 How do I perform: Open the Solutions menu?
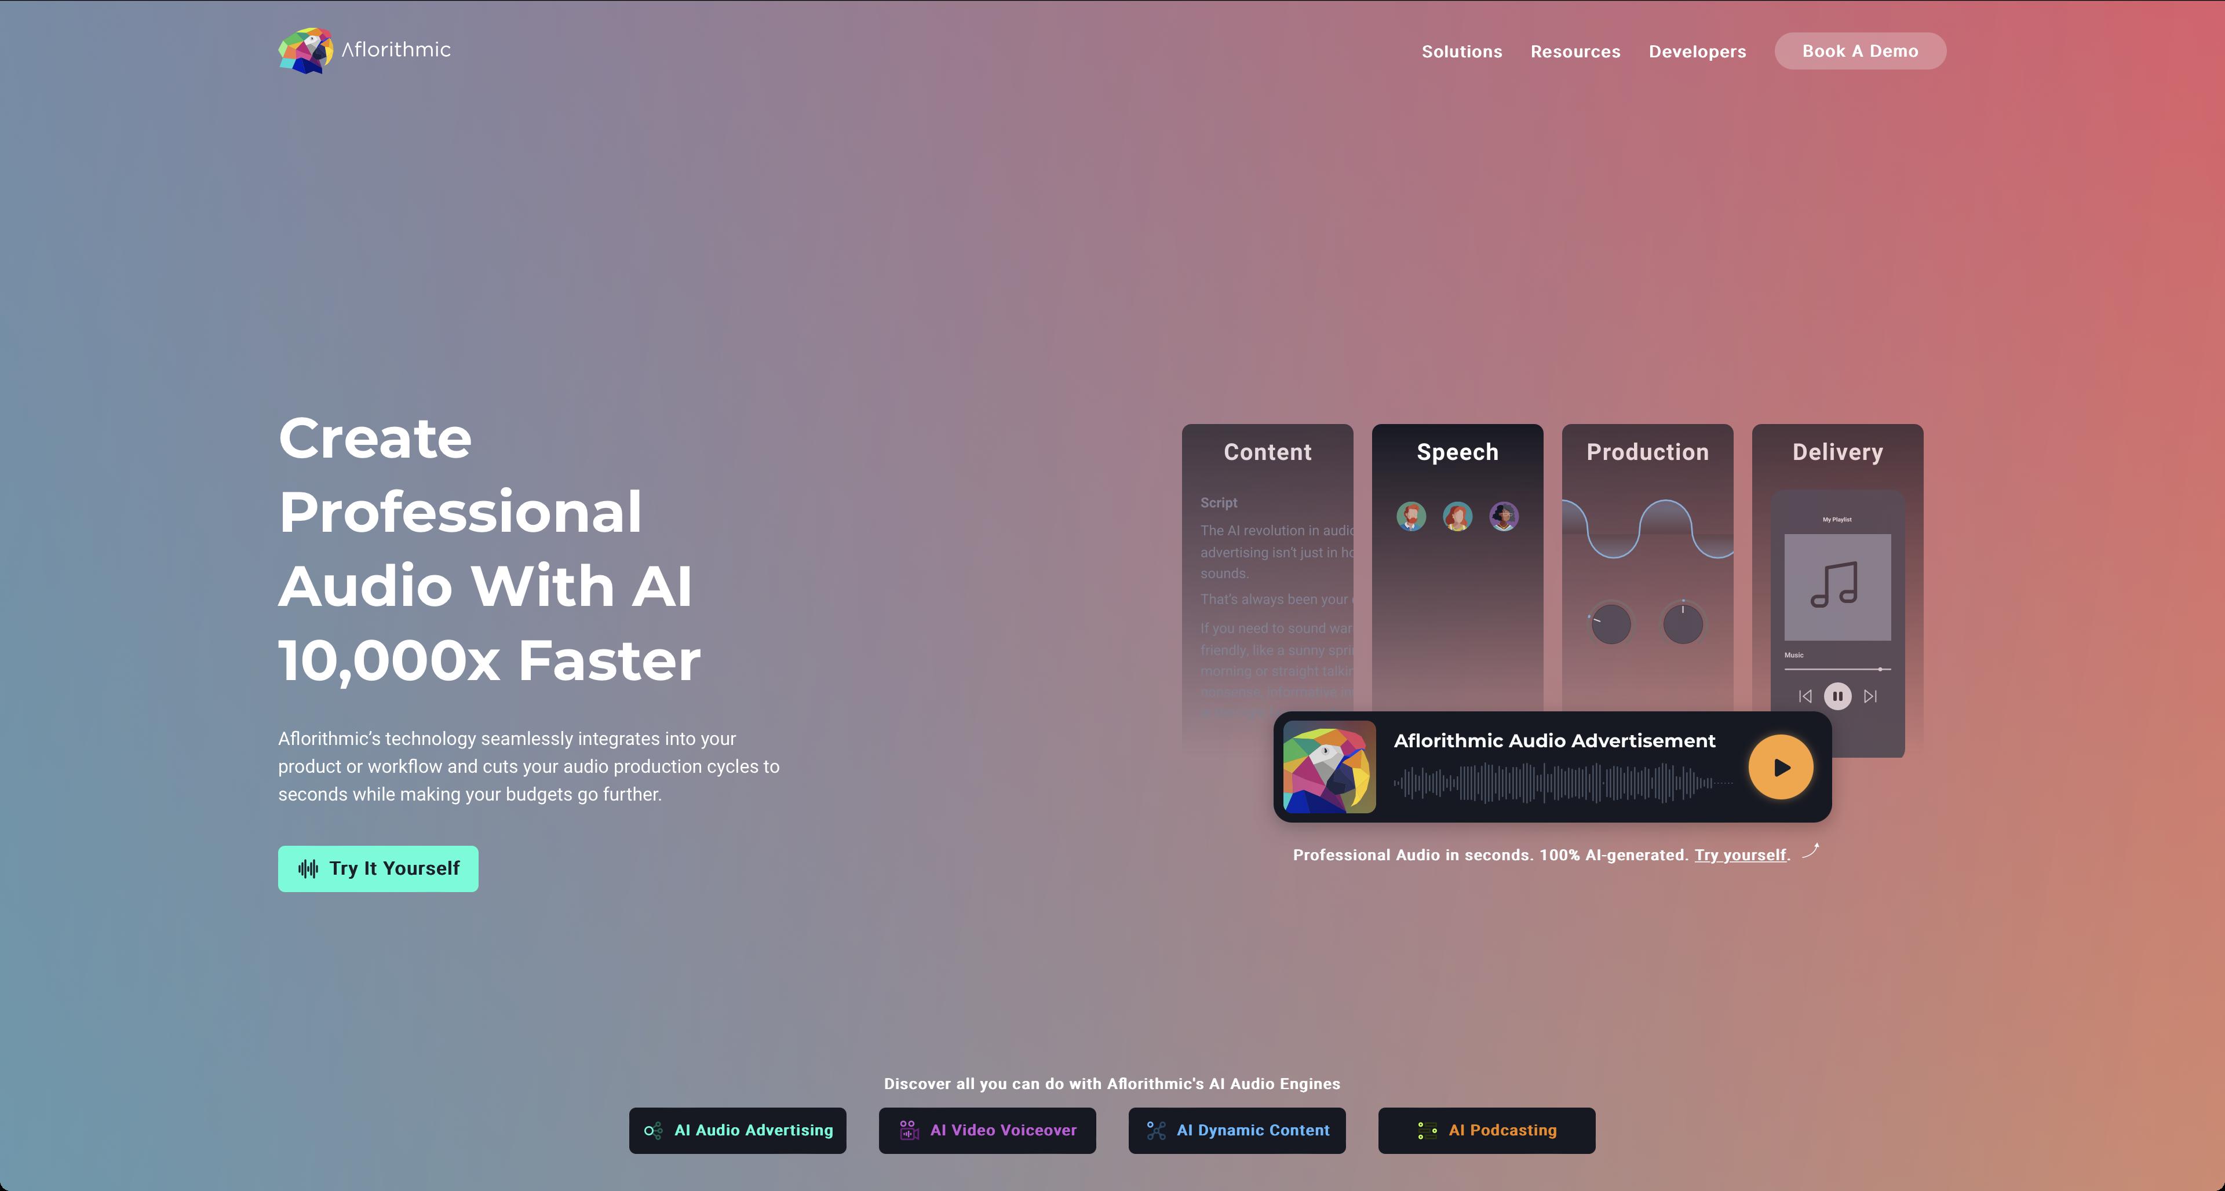(1461, 52)
